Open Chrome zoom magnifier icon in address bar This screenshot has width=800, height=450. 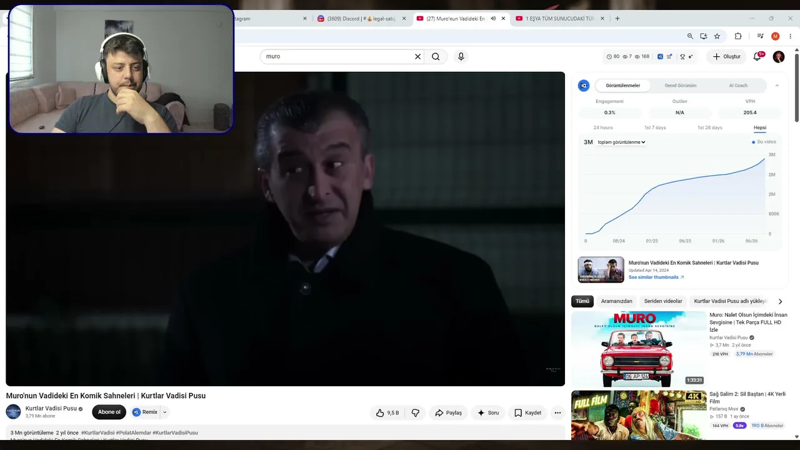690,36
